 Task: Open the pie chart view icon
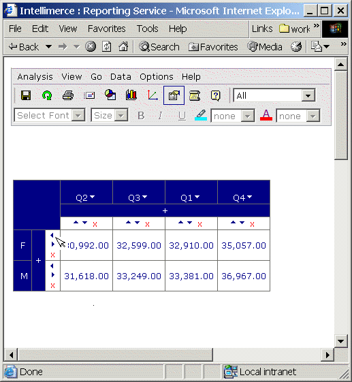click(x=110, y=95)
